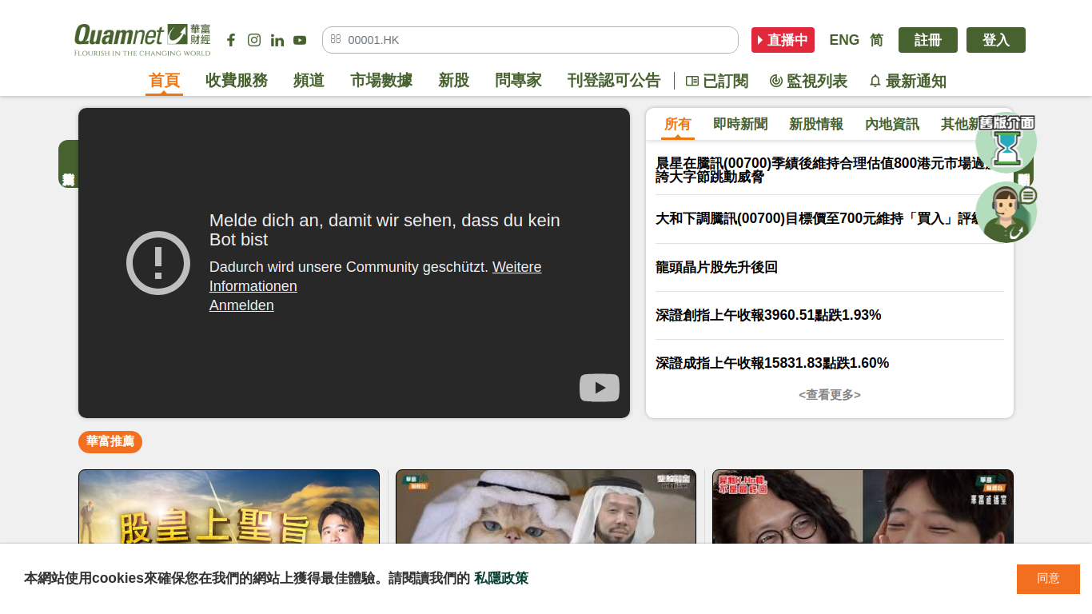1092x614 pixels.
Task: Open the 監視列表 watchlist
Action: [x=808, y=81]
